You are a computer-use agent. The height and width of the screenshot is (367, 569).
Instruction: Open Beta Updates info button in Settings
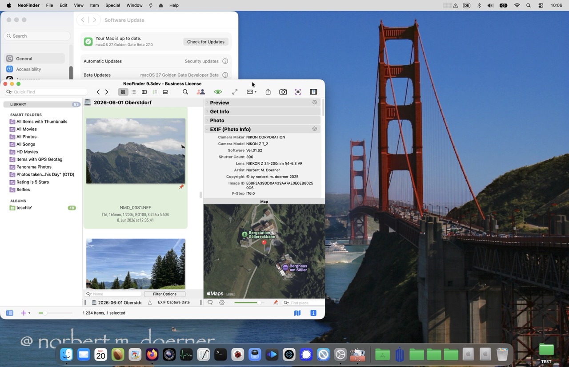coord(225,75)
